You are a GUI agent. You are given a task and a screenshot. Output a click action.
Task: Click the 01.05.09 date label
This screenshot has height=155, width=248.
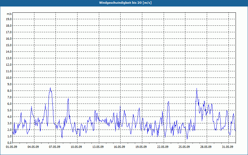click(11, 147)
